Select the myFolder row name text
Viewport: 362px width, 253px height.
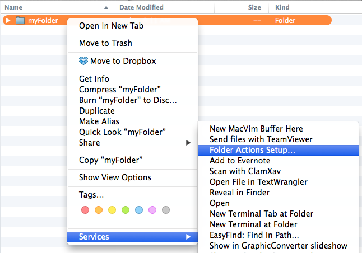tap(43, 21)
